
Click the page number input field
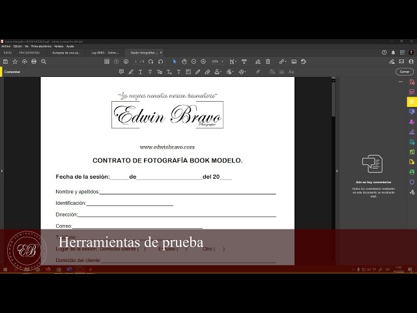click(136, 62)
